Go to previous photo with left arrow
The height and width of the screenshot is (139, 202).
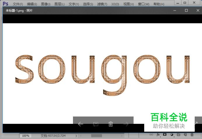81,124
